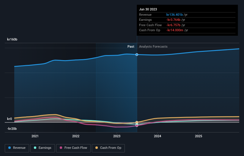Click the 'Analysts Forecasts' section label

click(153, 46)
